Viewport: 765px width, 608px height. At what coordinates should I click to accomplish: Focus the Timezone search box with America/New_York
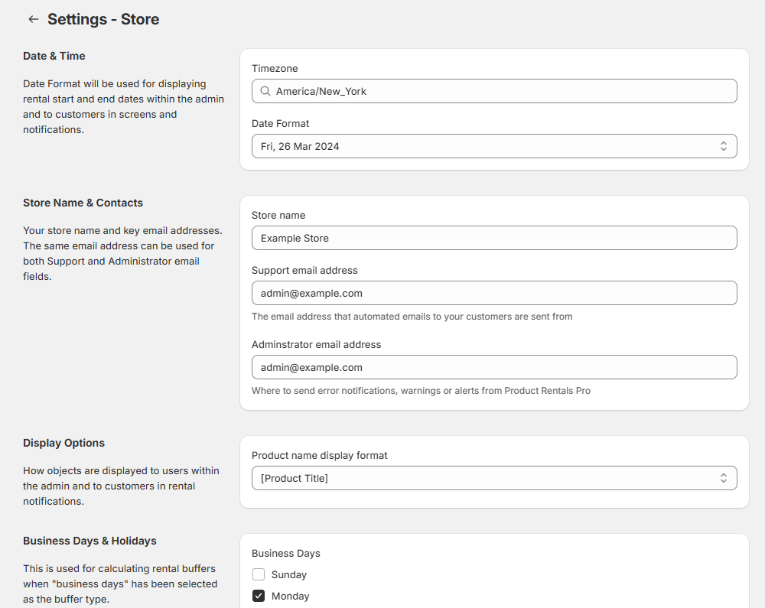[501, 91]
